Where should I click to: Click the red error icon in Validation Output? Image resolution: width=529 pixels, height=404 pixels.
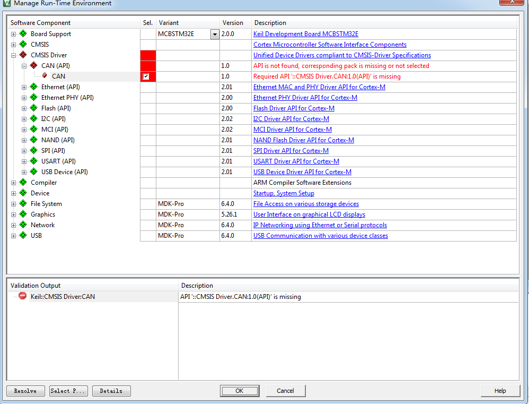tap(22, 296)
